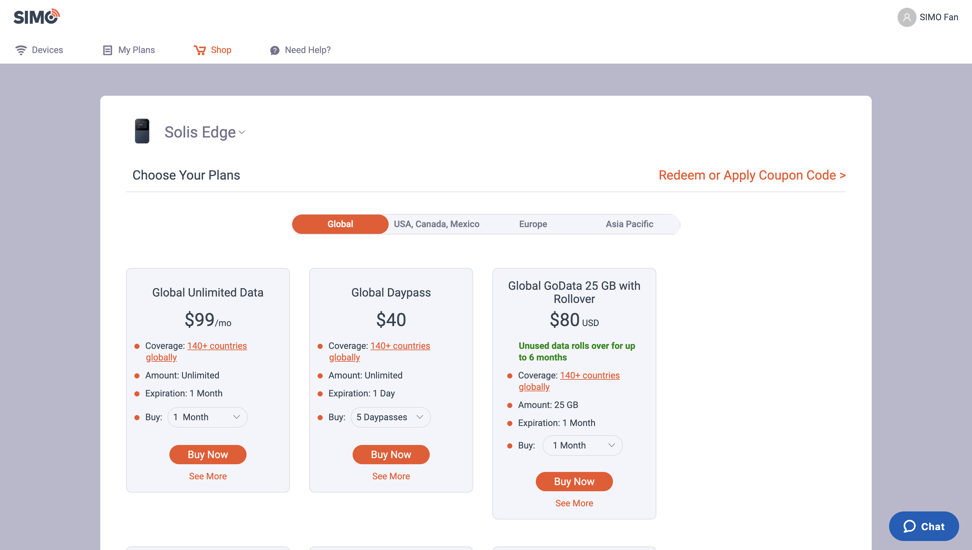
Task: See More about Global Unlimited Data
Action: [x=207, y=476]
